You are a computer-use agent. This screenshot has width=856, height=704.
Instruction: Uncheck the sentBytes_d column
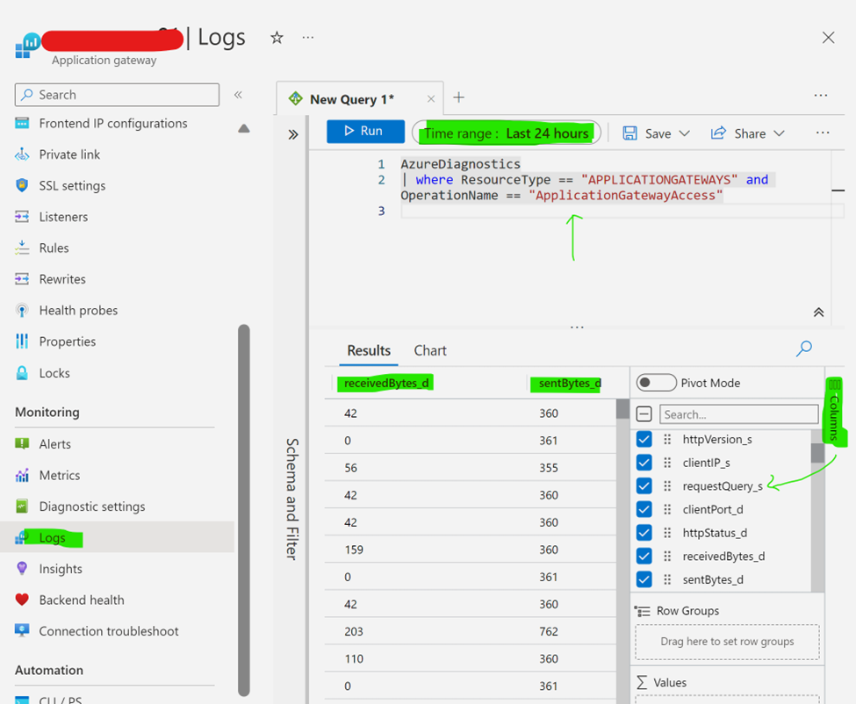pos(644,579)
